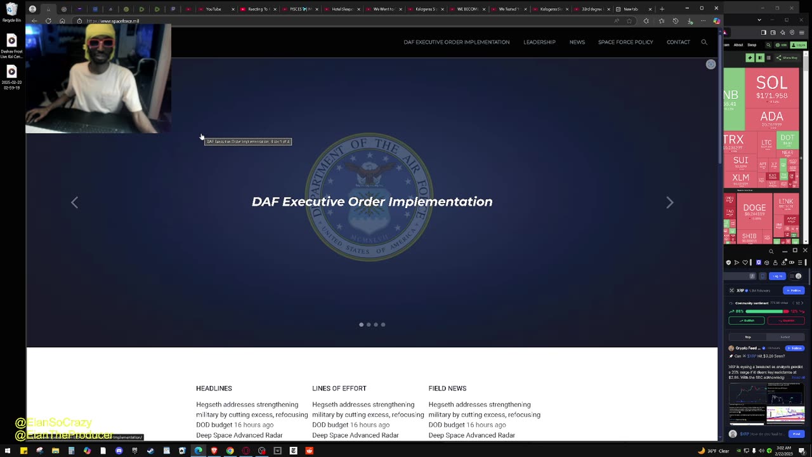812x457 pixels.
Task: Select first carousel slide dot
Action: pyautogui.click(x=361, y=324)
